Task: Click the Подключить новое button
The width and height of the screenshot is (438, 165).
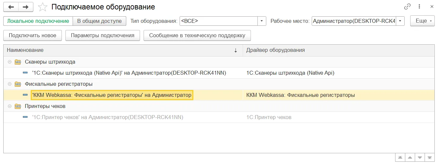Action: (x=32, y=36)
